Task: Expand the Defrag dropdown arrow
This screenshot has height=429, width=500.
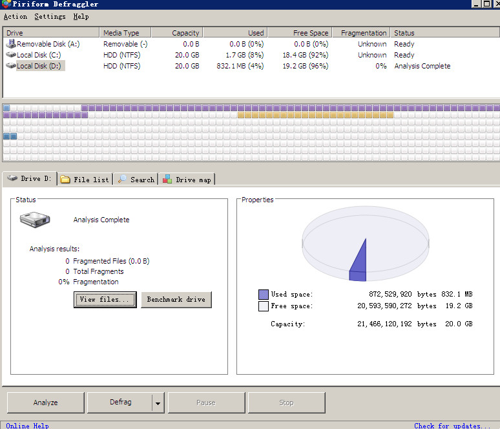Action: point(158,403)
